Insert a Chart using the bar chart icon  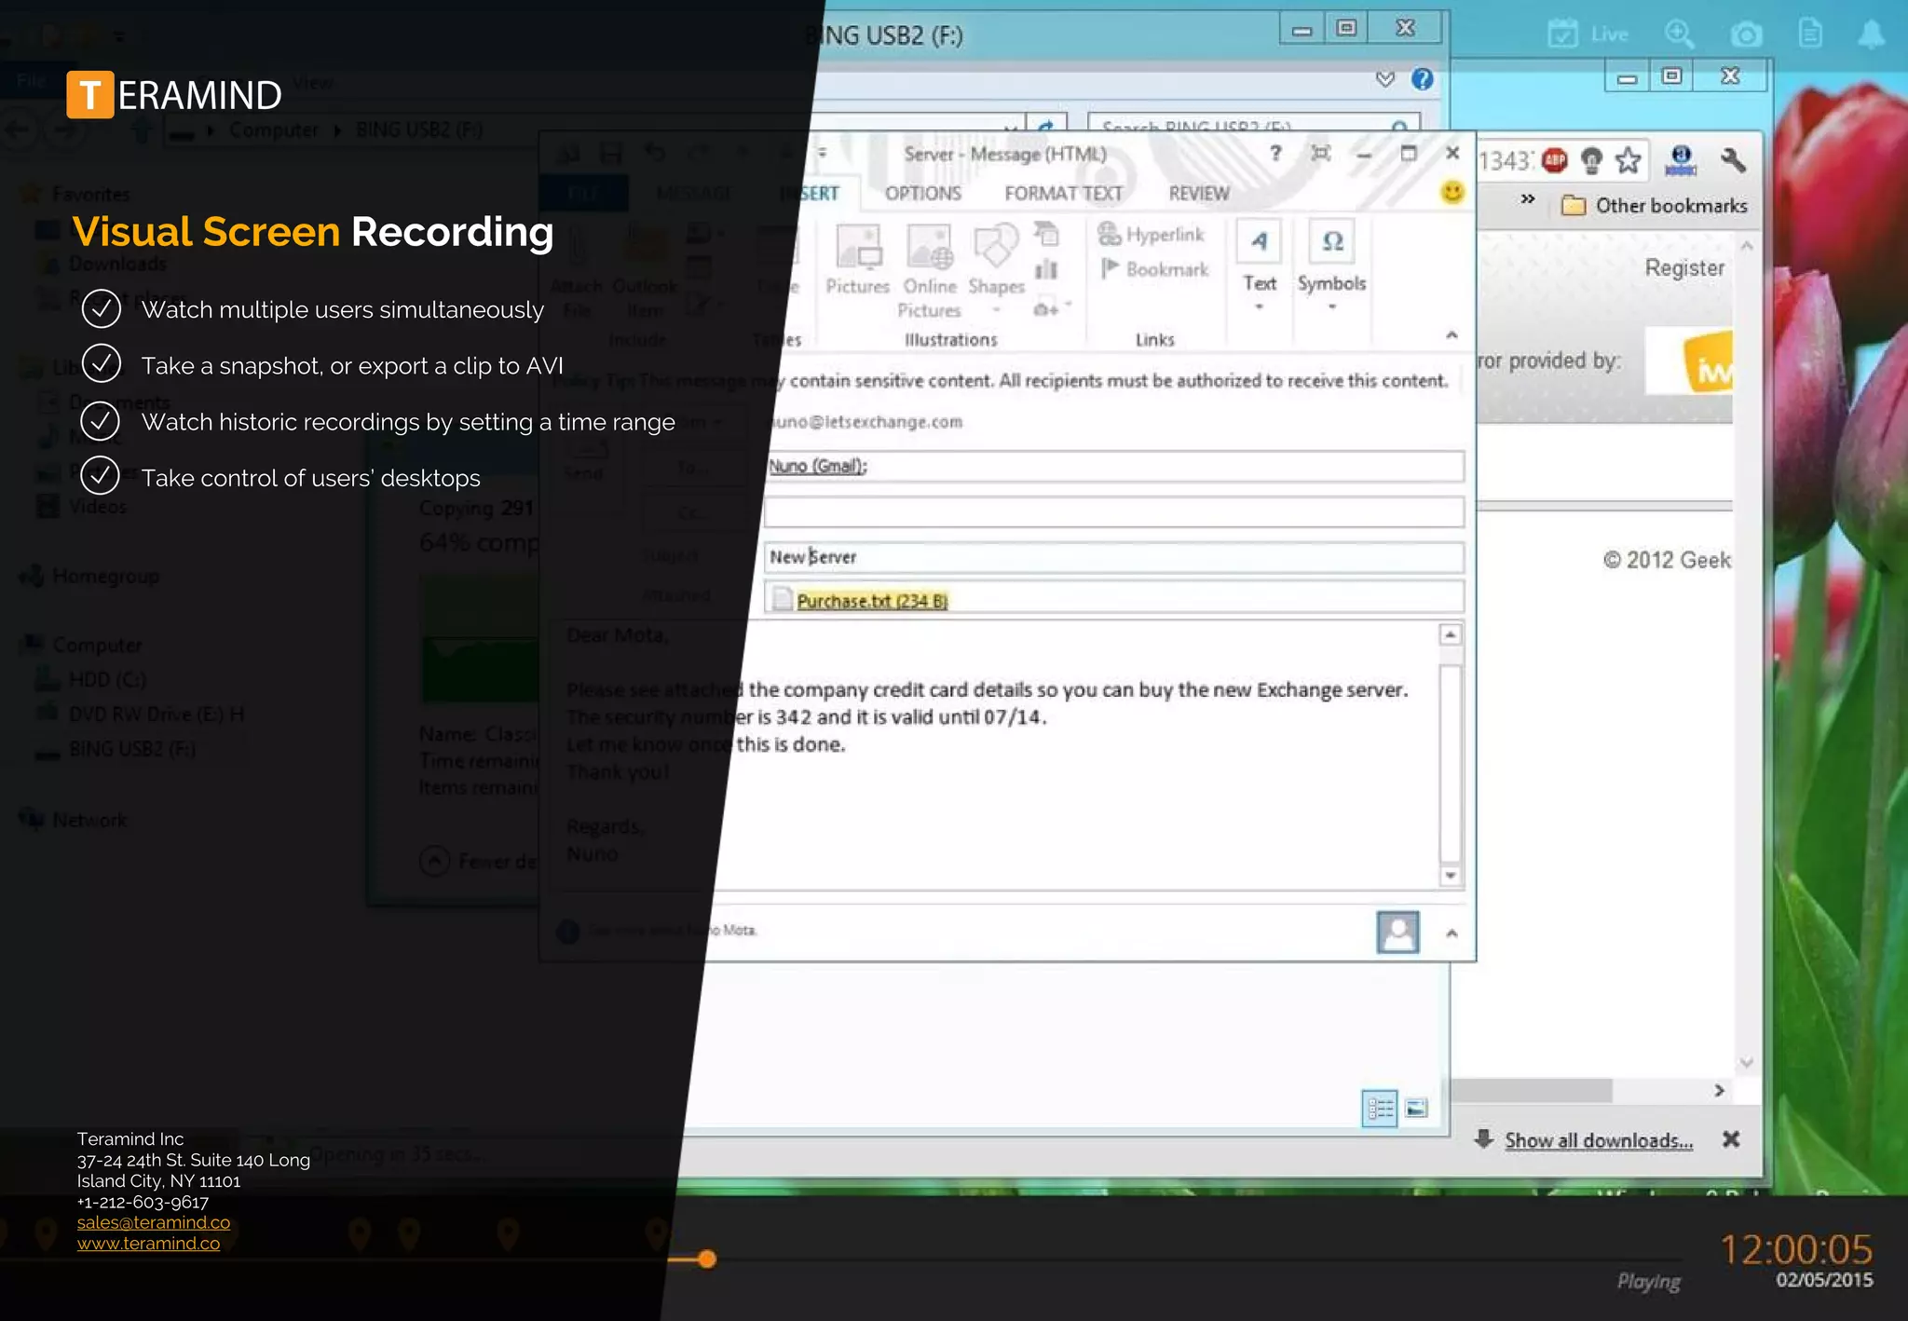pos(1046,270)
